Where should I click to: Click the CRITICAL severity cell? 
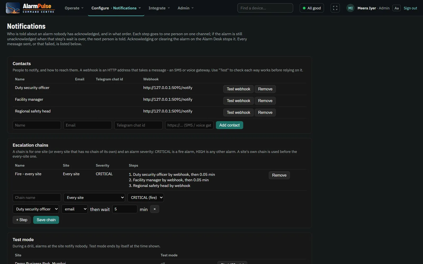104,174
